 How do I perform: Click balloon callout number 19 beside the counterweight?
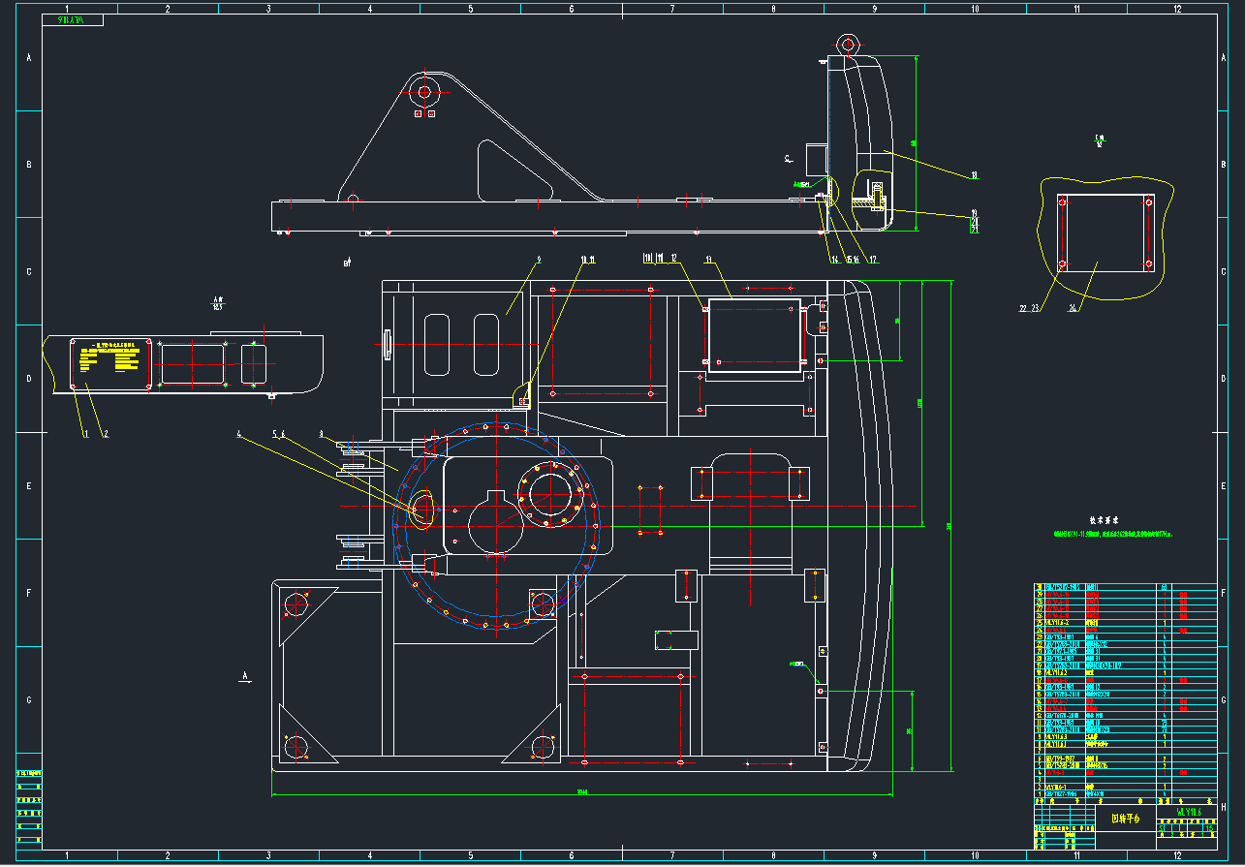pyautogui.click(x=975, y=213)
